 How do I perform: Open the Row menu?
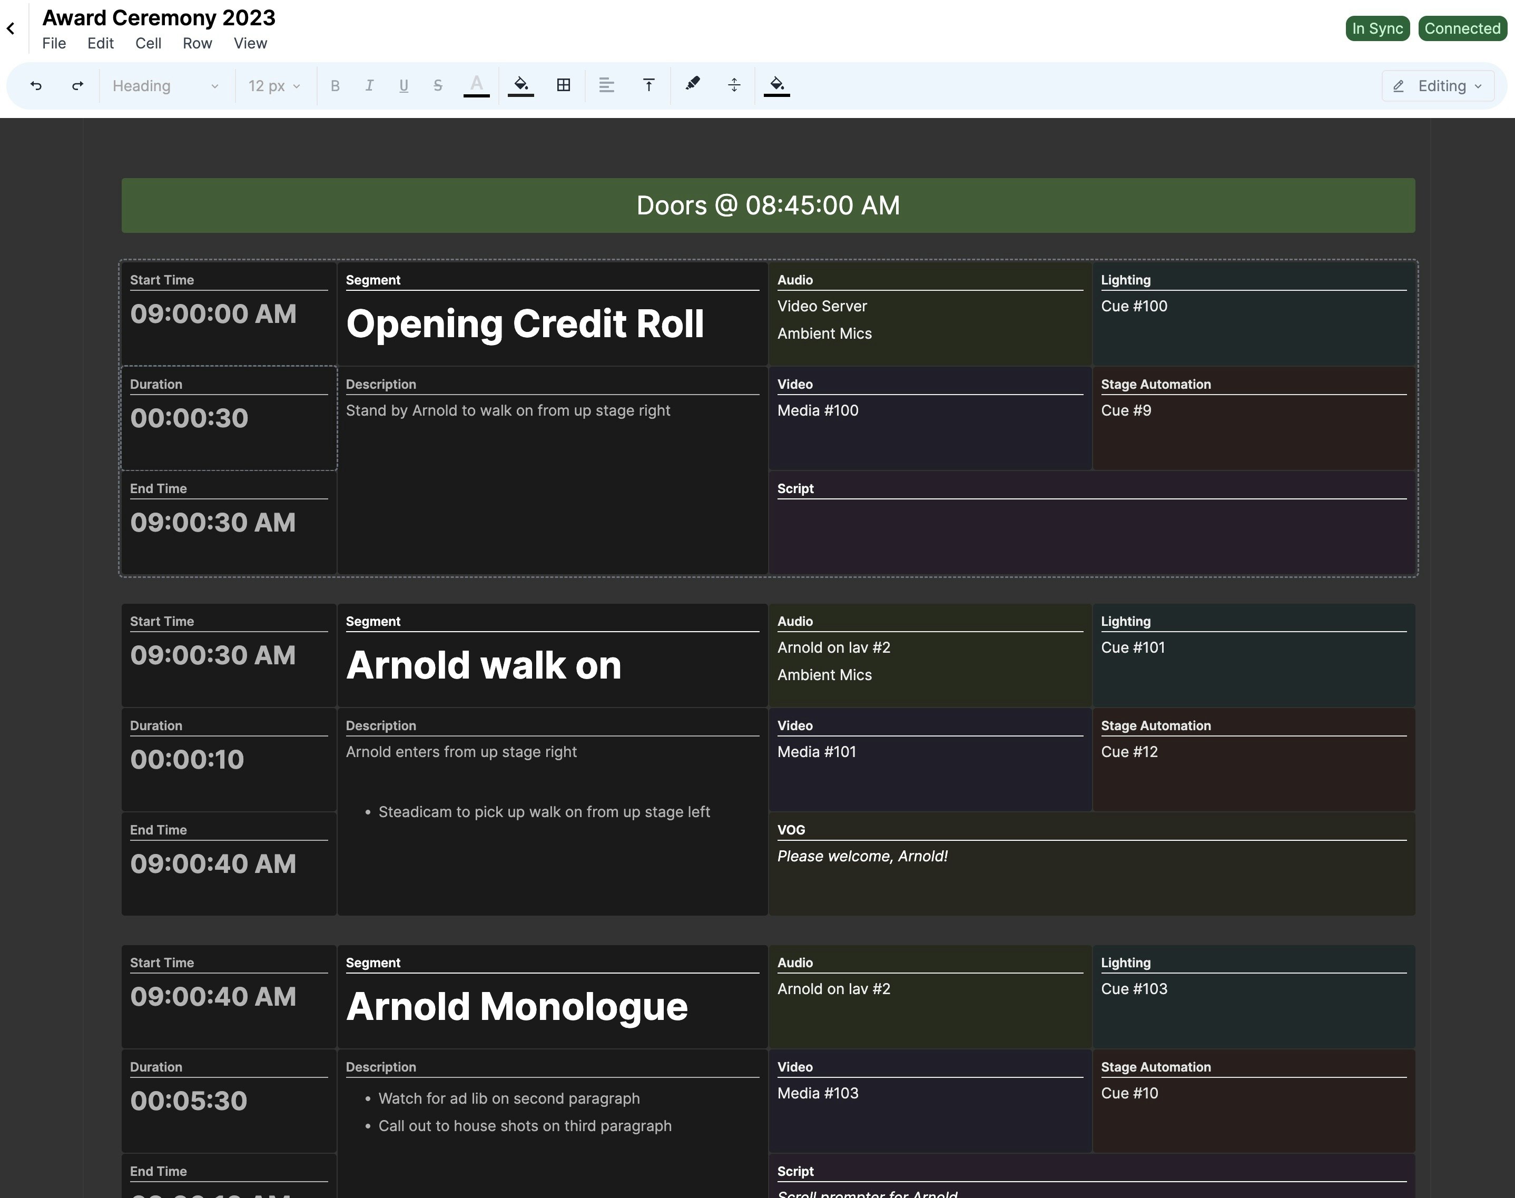pos(197,44)
